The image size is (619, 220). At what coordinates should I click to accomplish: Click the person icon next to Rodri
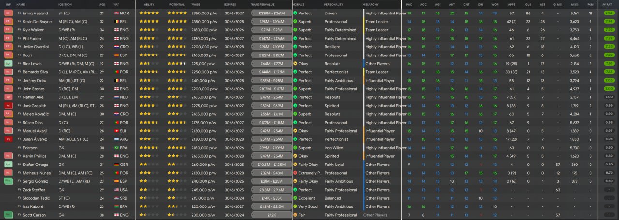click(19, 55)
